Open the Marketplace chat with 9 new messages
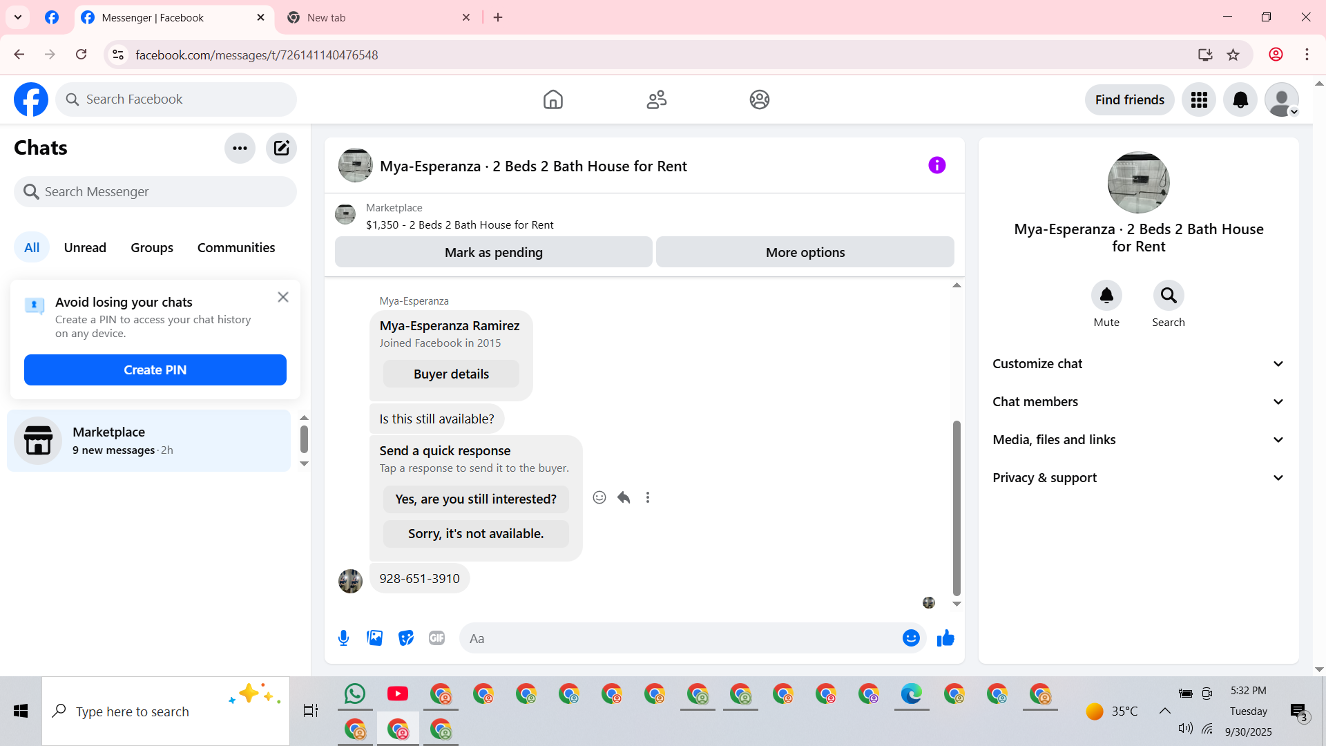This screenshot has height=746, width=1326. (x=148, y=441)
